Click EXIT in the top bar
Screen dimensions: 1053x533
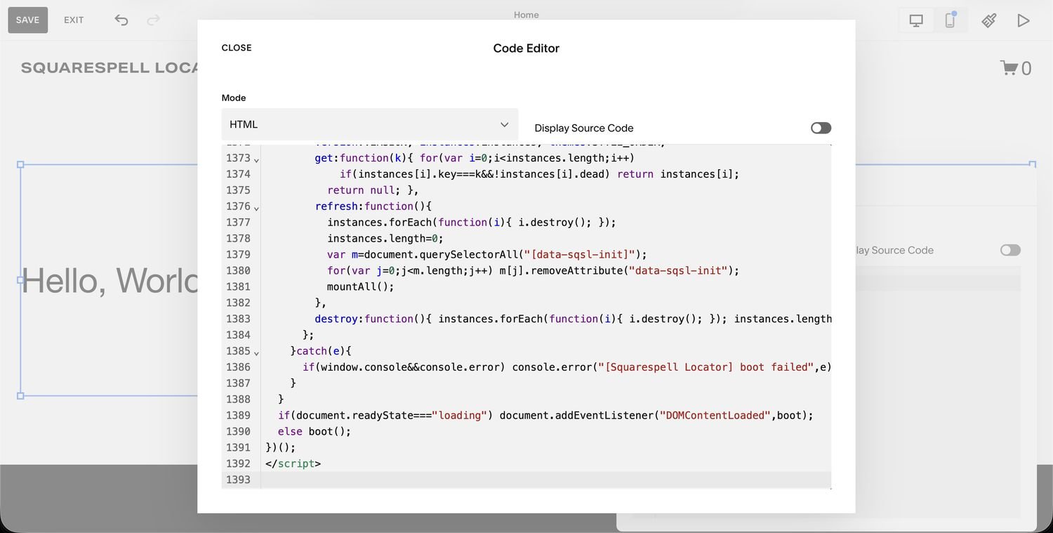click(x=74, y=20)
